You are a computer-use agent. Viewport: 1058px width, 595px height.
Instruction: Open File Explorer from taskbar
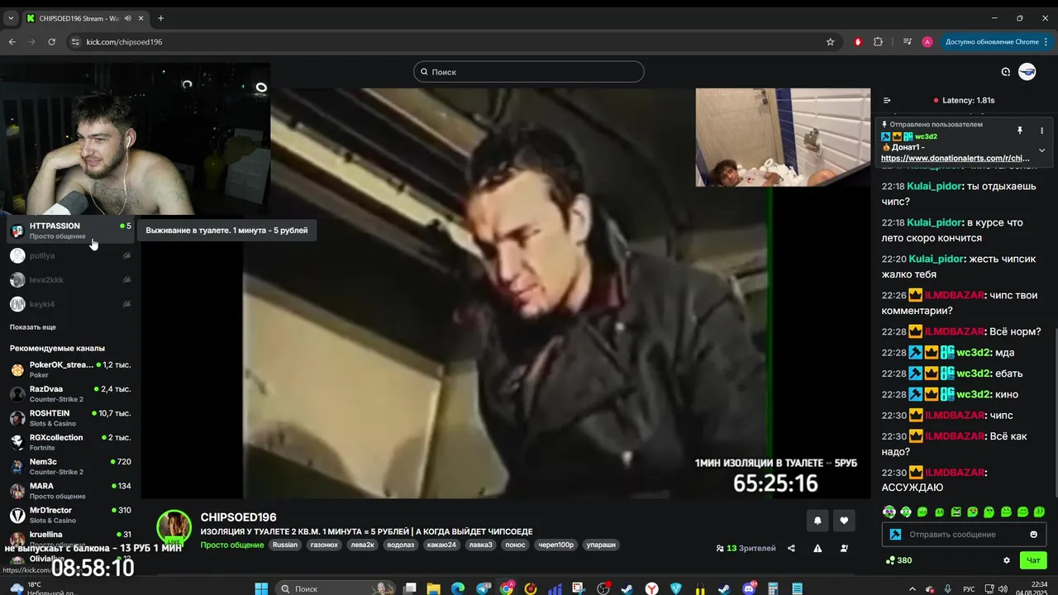click(x=433, y=588)
